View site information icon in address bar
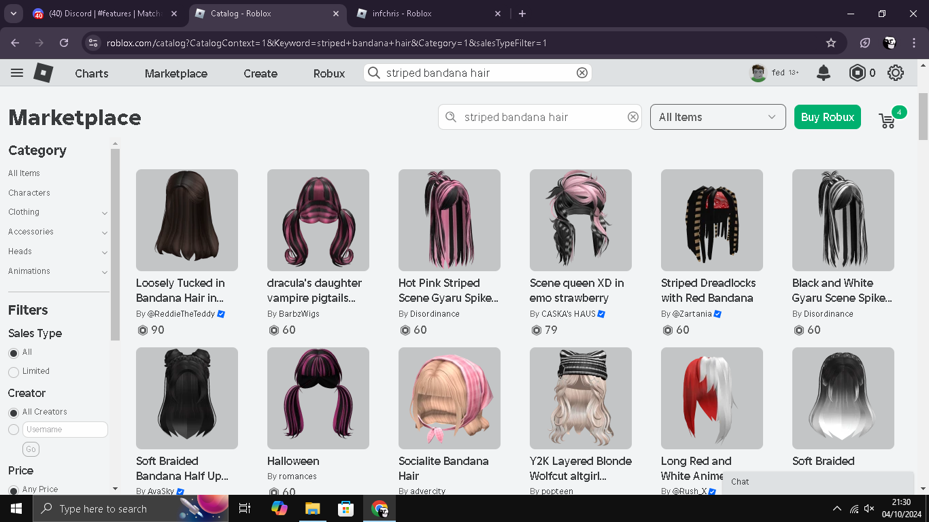This screenshot has width=929, height=522. 93,43
